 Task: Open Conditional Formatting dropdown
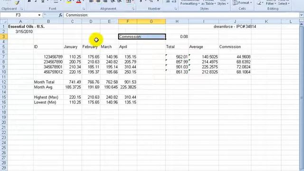190,2
